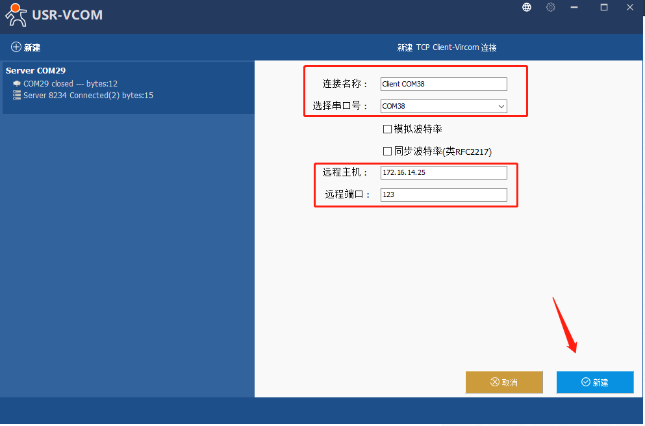Enable the 模拟波特率 checkbox

coord(388,129)
